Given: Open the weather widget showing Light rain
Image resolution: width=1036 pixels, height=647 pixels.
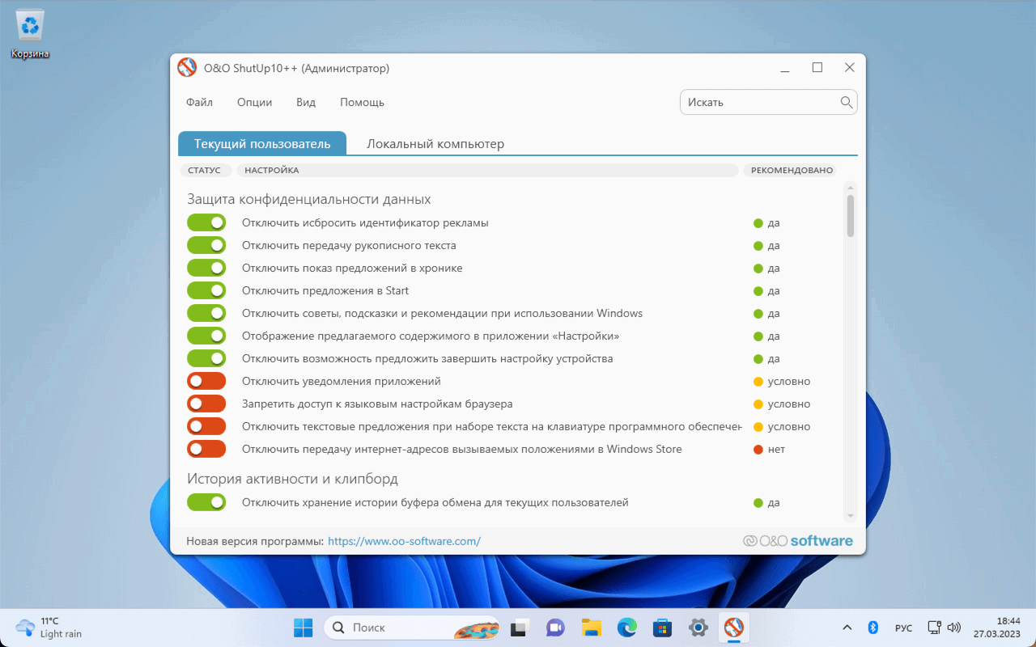Looking at the screenshot, I should (49, 628).
